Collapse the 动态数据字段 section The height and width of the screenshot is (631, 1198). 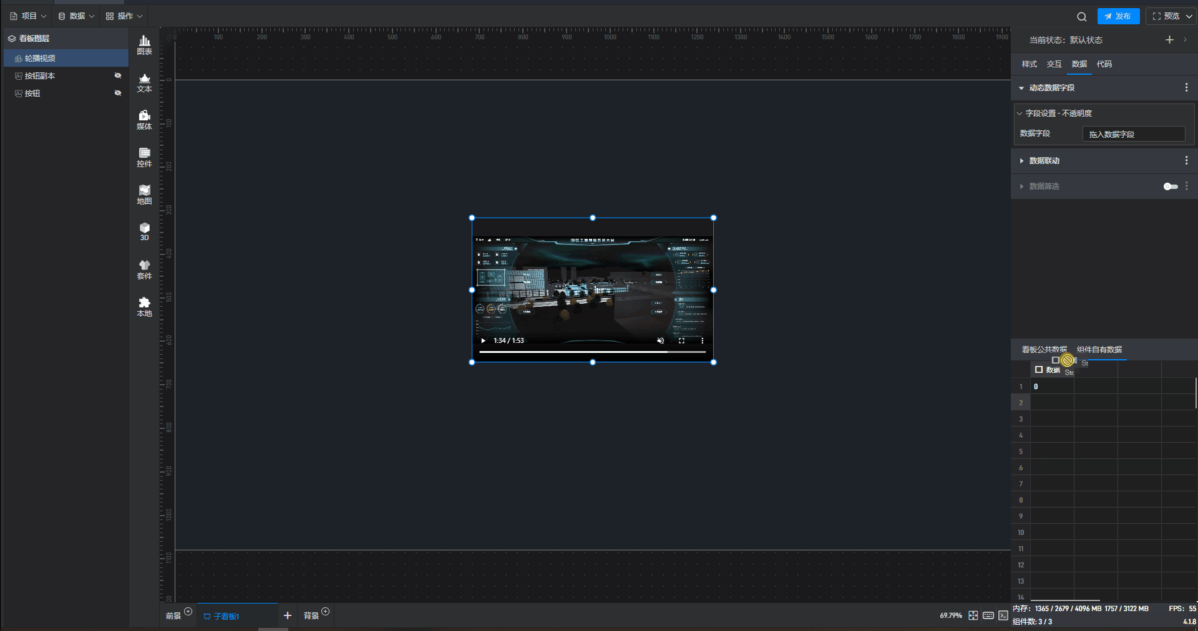(1021, 88)
